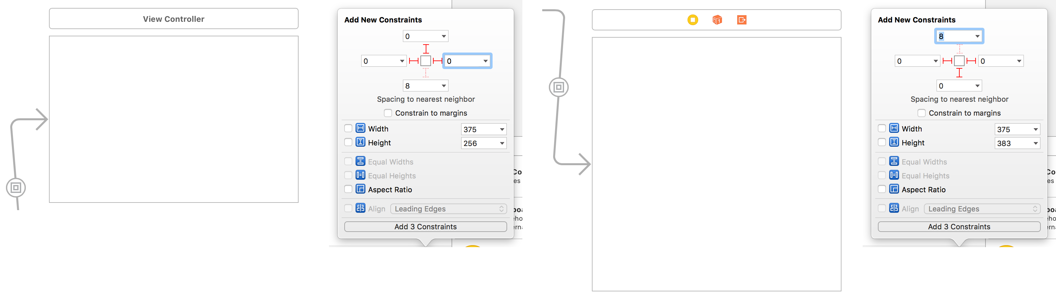Screen dimensions: 1056x298
Task: Click the center view box in left constraint diagram
Action: [426, 61]
